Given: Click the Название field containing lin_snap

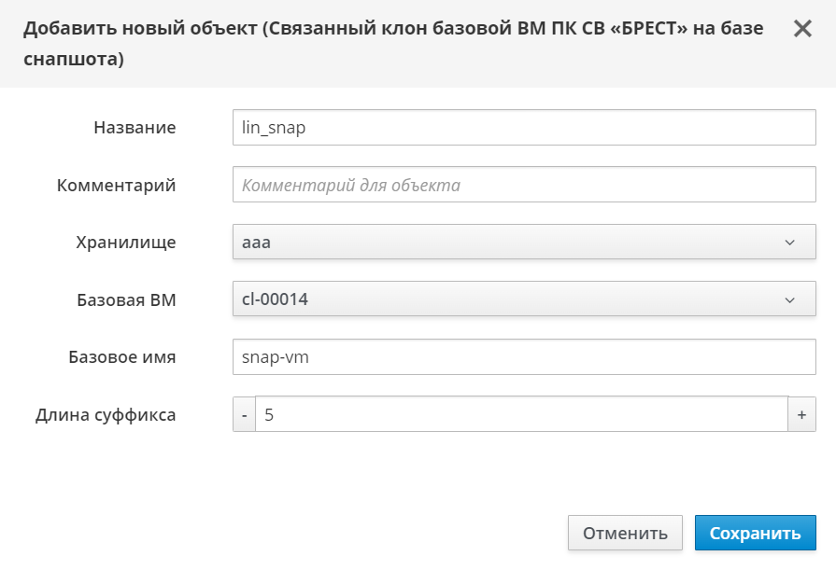Looking at the screenshot, I should pos(524,128).
